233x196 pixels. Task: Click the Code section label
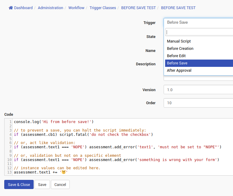point(8,114)
